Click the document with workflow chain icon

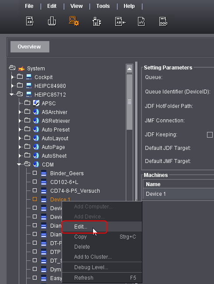(x=163, y=21)
